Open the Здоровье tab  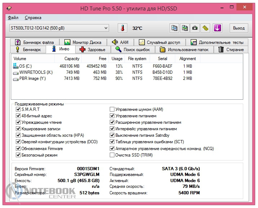coord(93,50)
